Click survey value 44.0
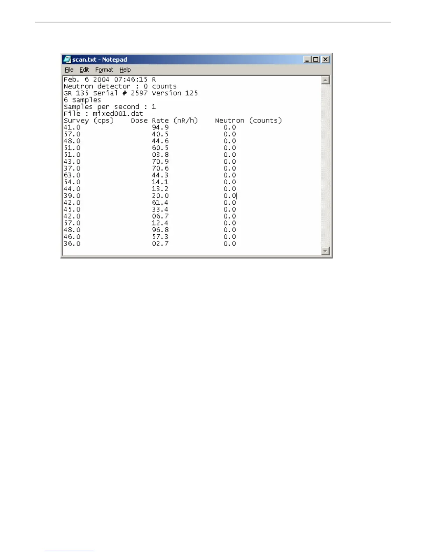The width and height of the screenshot is (428, 554). 72,189
